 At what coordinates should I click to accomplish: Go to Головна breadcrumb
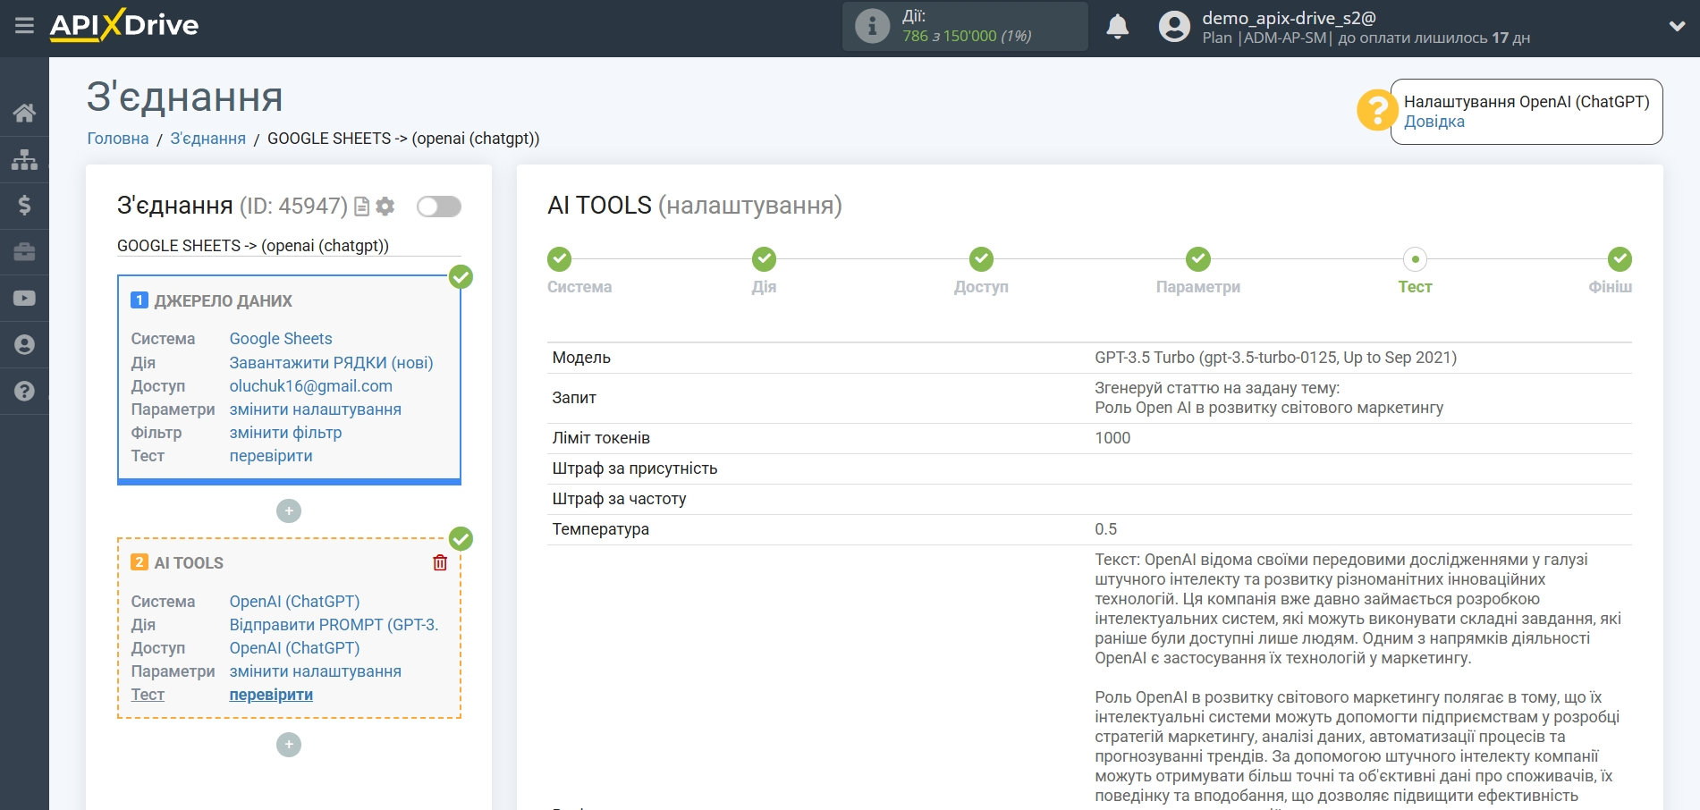point(118,139)
